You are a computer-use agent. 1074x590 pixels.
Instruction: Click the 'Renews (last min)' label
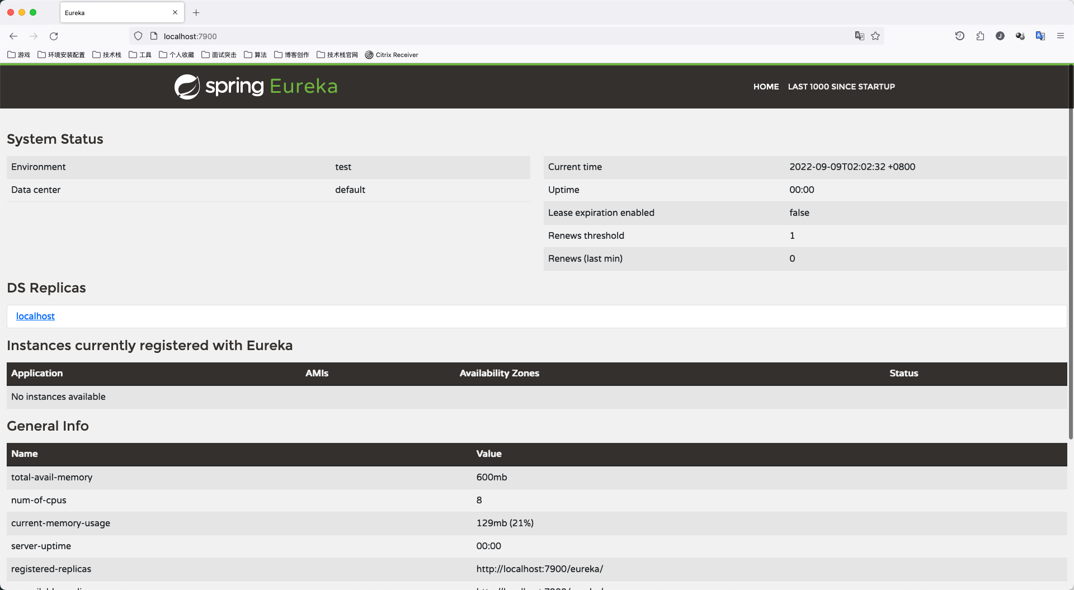[585, 258]
